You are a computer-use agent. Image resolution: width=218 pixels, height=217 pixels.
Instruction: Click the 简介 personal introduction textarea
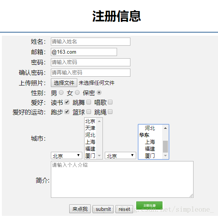tap(122, 179)
